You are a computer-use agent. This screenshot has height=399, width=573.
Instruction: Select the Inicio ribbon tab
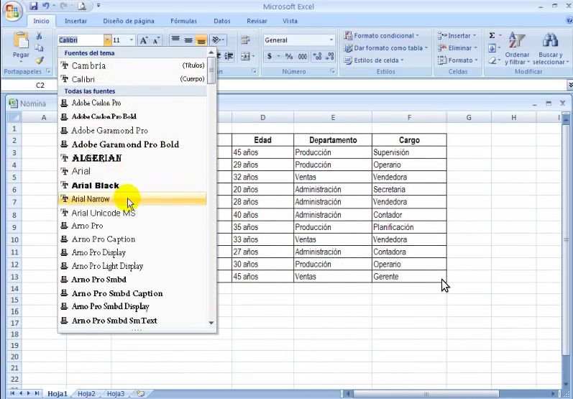pos(41,21)
